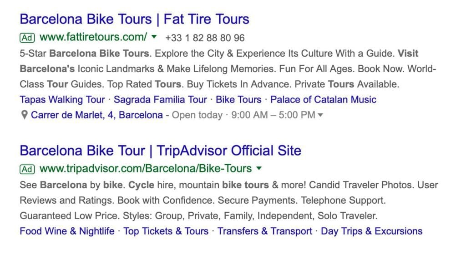Click the Ad badge beside fattiretours.com
This screenshot has height=254, width=466.
point(27,38)
